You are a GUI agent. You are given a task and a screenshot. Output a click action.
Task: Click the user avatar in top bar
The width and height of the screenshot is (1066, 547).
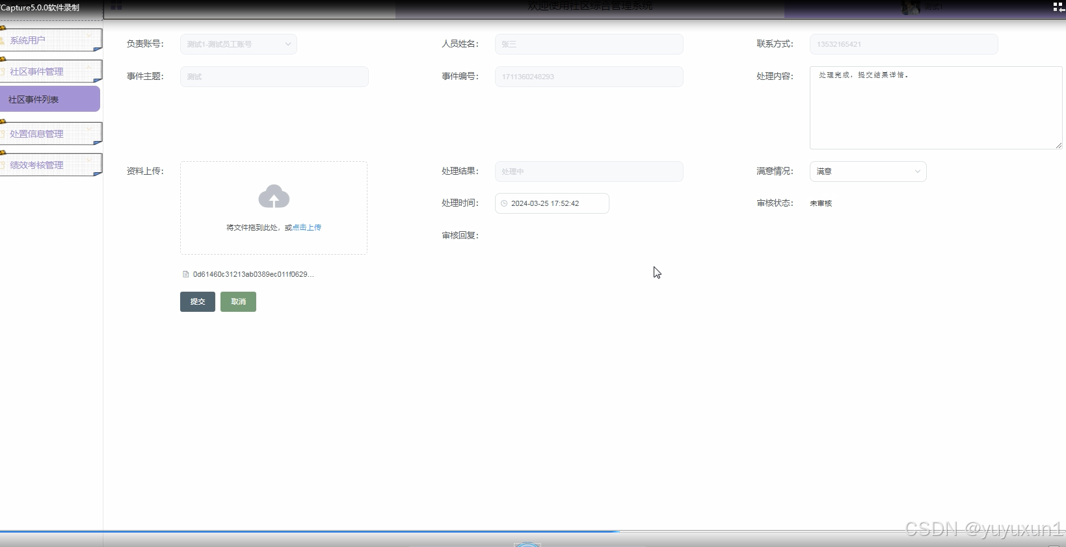[911, 7]
